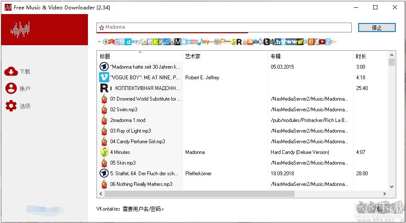
Task: Select the green K source icon
Action: click(x=155, y=42)
